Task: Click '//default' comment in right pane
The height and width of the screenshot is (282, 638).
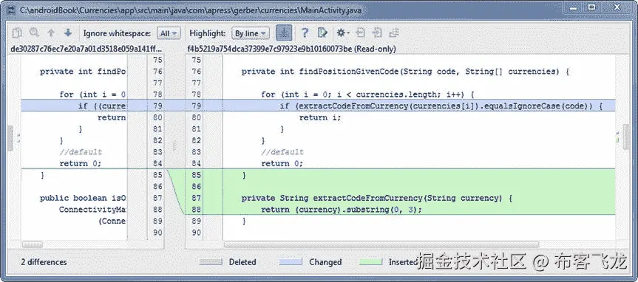Action: [x=282, y=152]
